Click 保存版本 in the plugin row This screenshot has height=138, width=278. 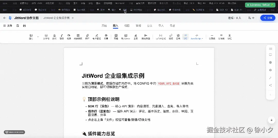click(64, 10)
